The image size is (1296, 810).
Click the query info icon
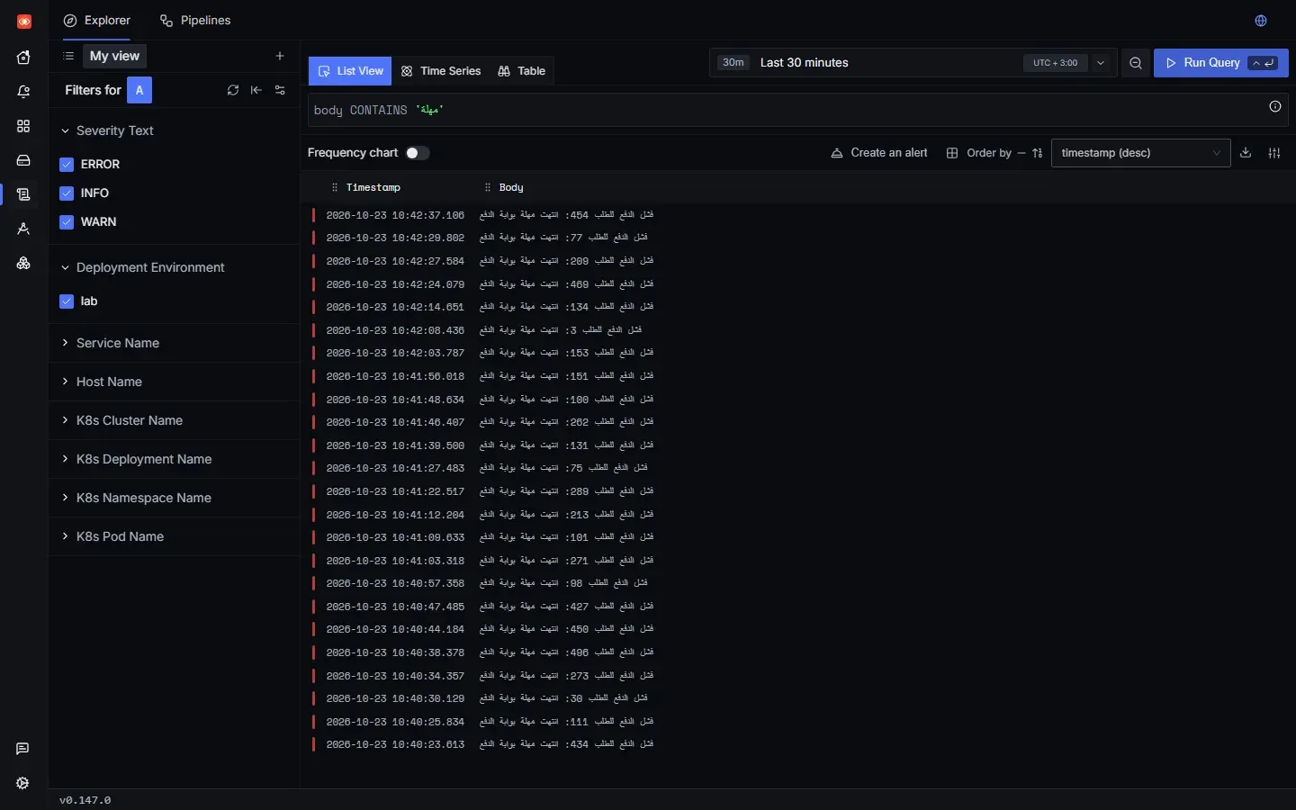pyautogui.click(x=1275, y=106)
